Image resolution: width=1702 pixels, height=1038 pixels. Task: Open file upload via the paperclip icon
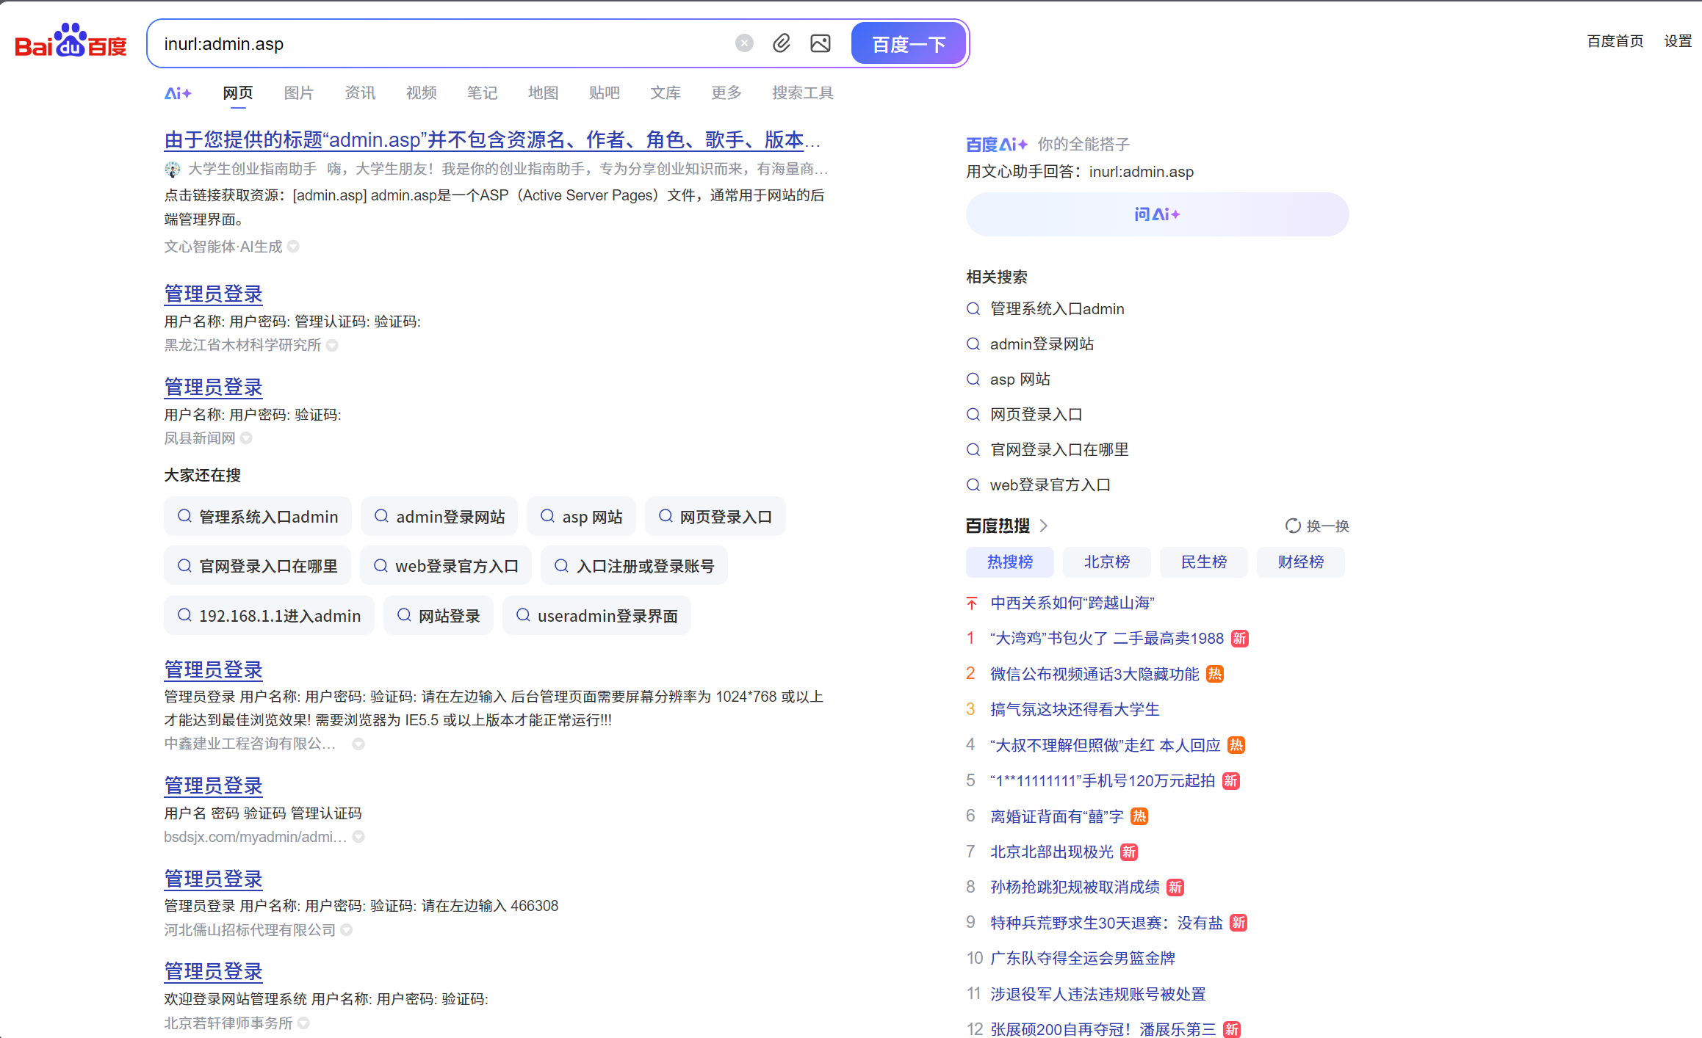pos(781,43)
